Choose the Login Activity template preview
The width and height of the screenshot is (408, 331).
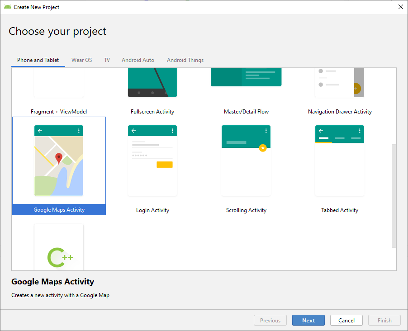(x=152, y=161)
